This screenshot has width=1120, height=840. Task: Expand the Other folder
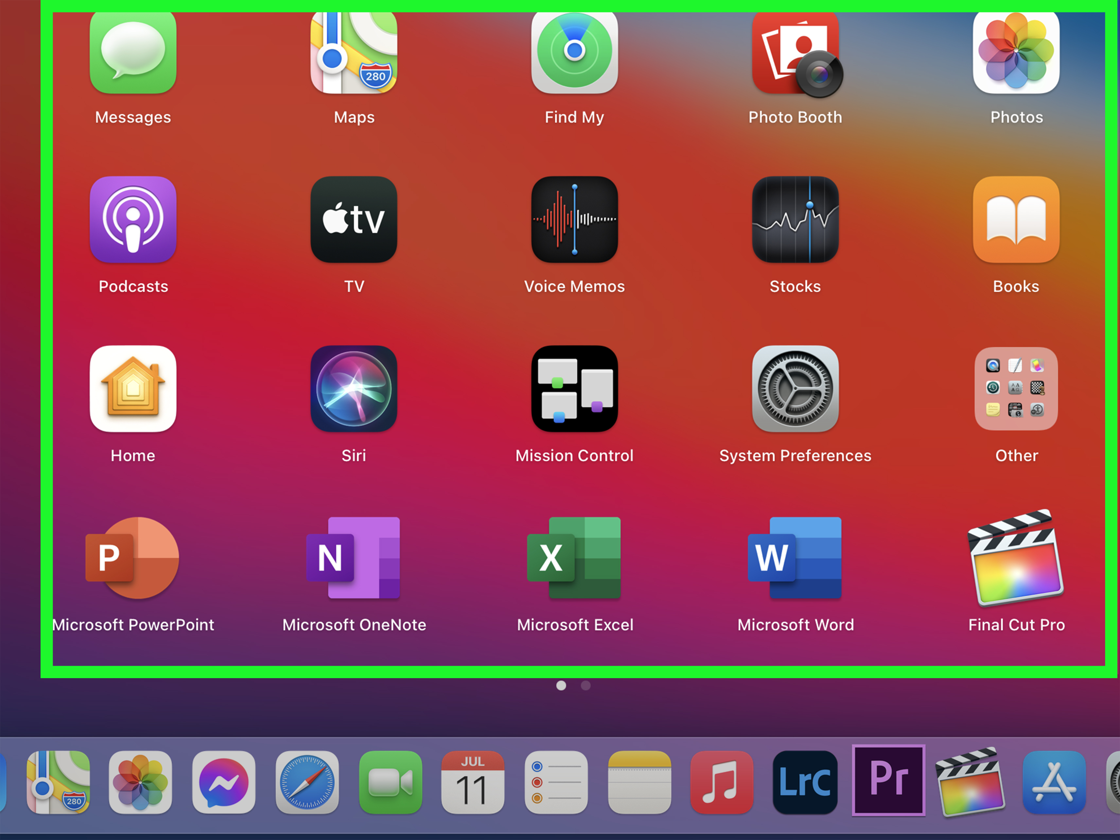click(x=1016, y=389)
